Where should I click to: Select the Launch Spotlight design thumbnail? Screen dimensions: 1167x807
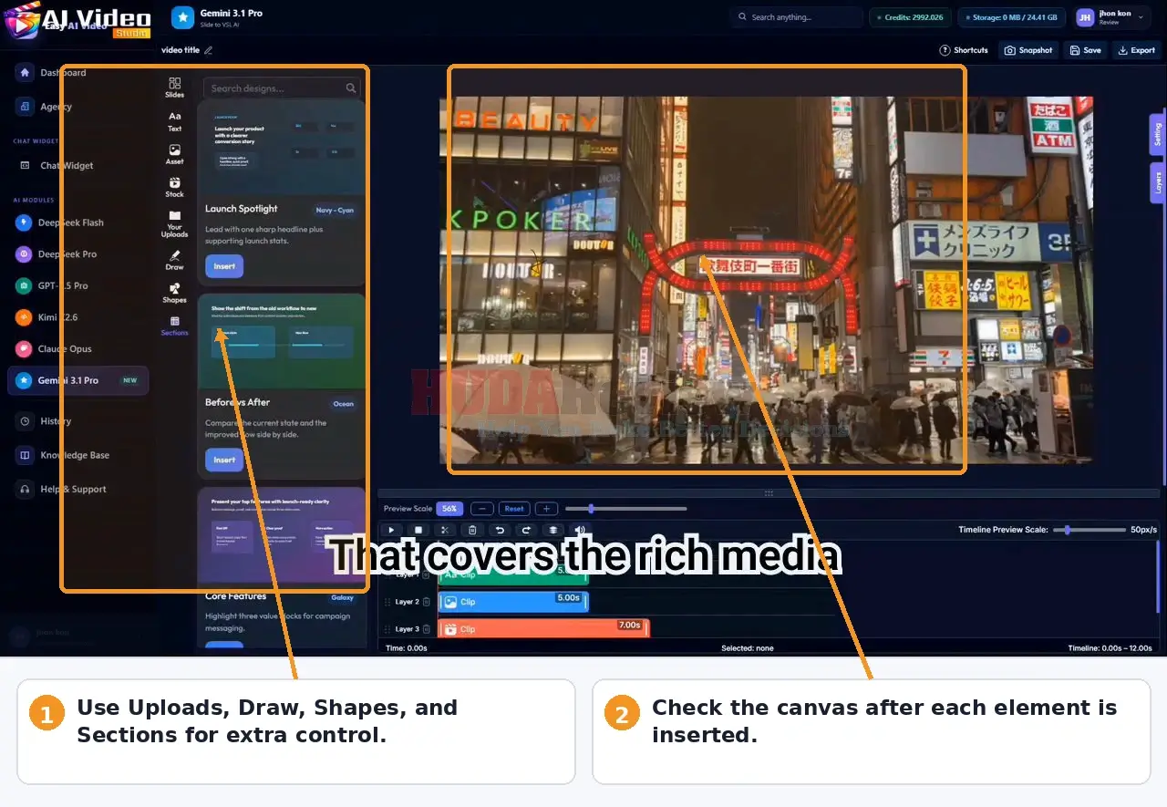[281, 146]
